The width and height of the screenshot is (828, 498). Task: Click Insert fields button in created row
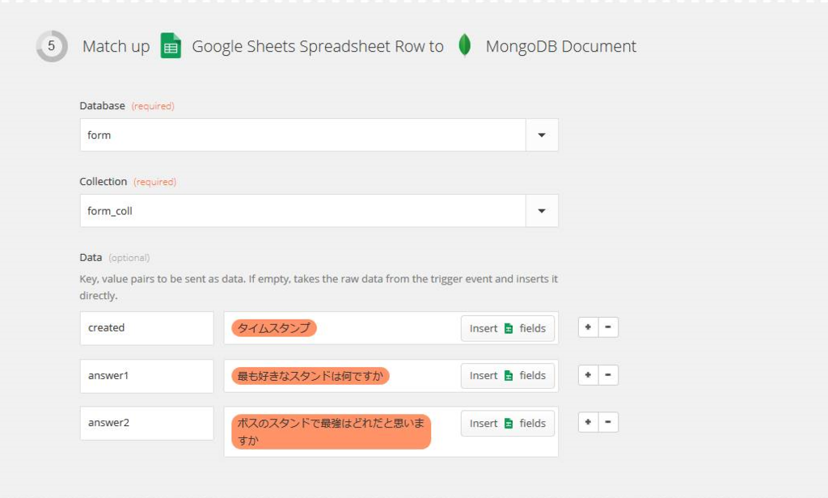[508, 328]
